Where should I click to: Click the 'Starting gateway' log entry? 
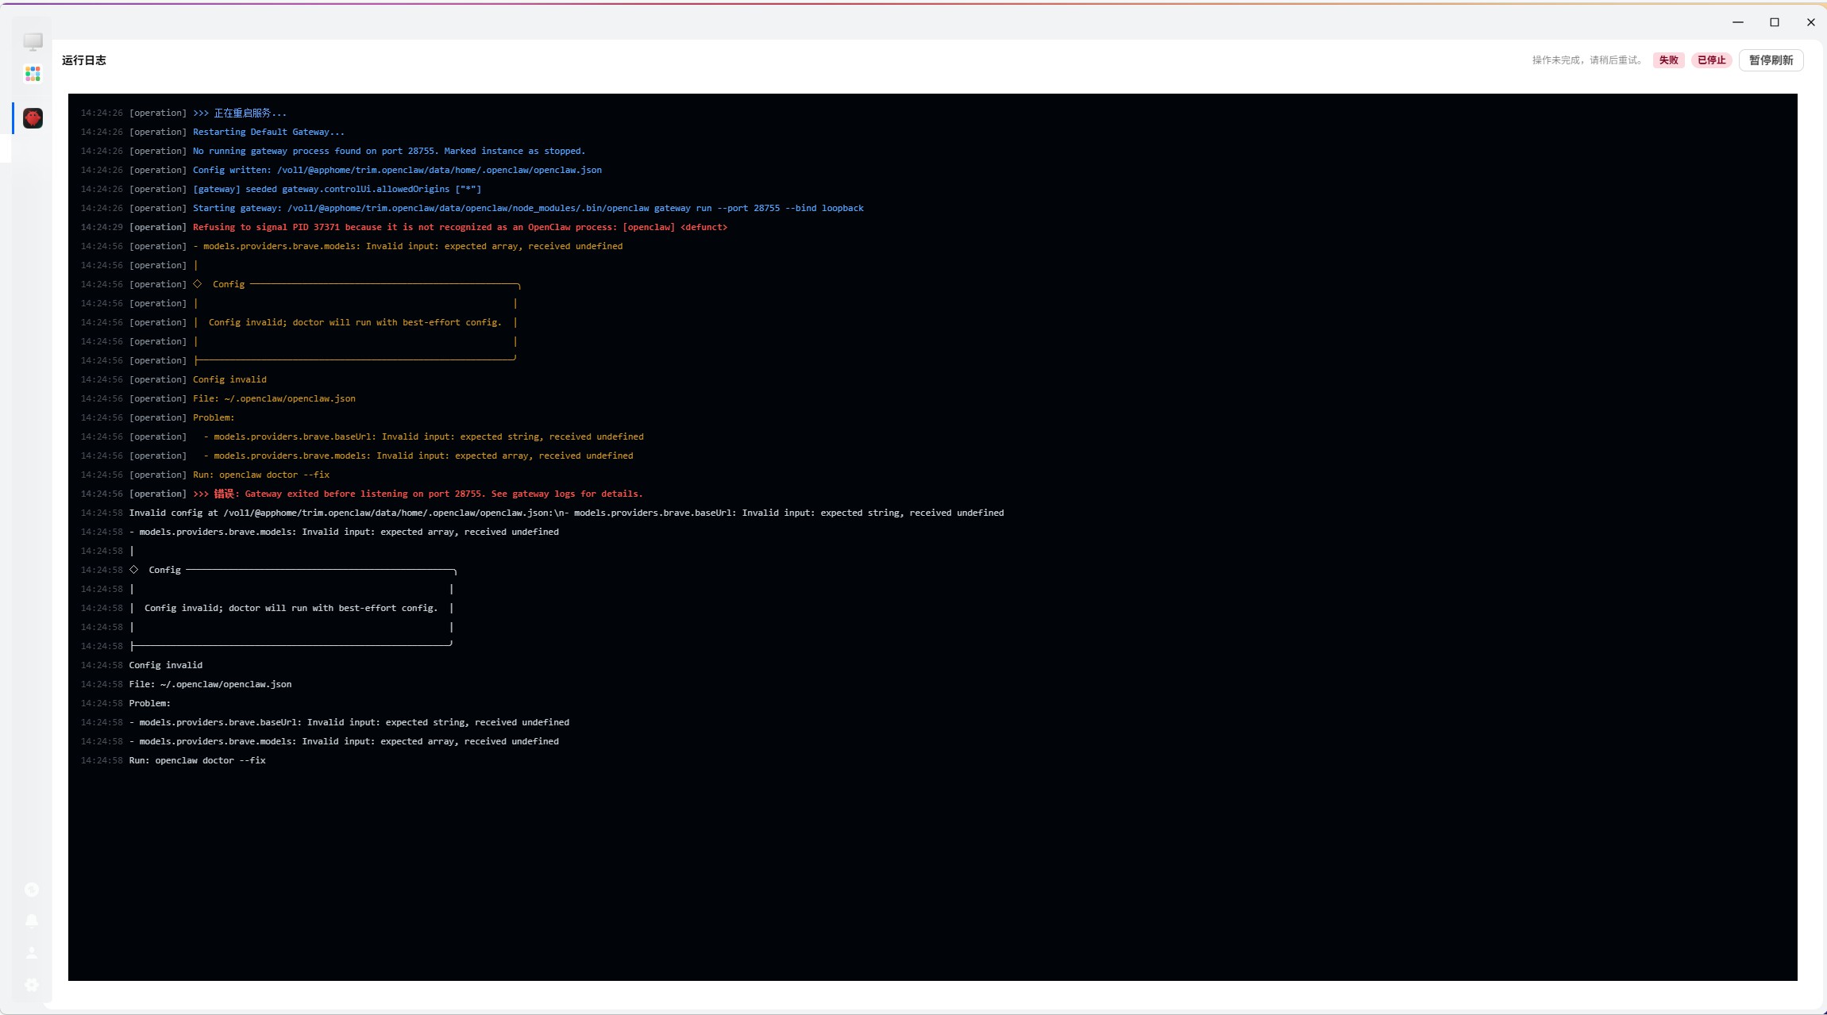528,209
